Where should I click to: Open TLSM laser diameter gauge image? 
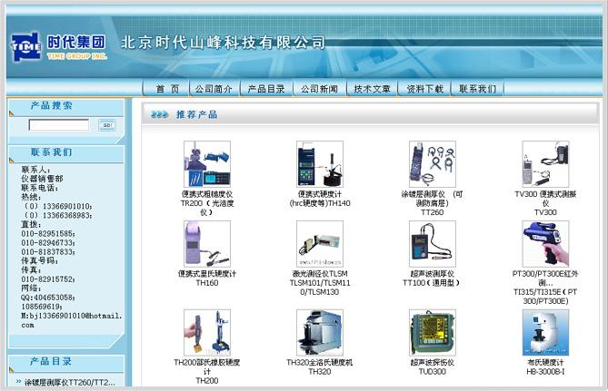pos(320,244)
